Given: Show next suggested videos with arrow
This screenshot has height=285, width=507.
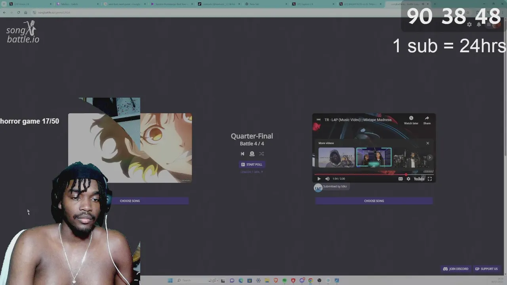Looking at the screenshot, I should (429, 158).
